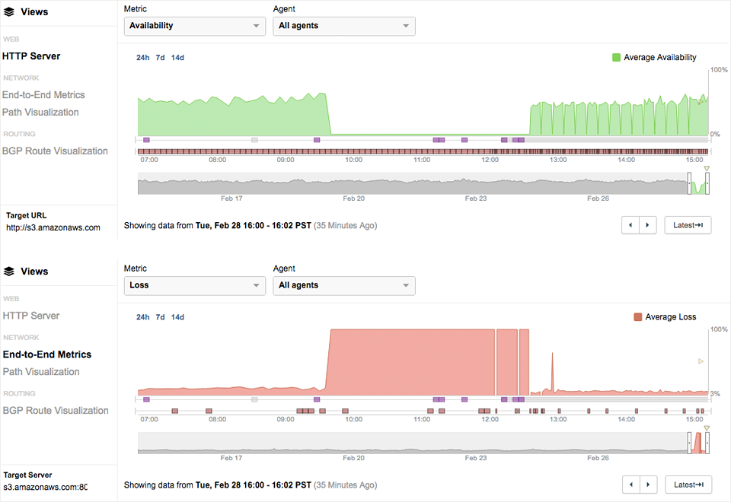731x502 pixels.
Task: Select BGP Route Visualization in lower sidebar
Action: (x=55, y=411)
